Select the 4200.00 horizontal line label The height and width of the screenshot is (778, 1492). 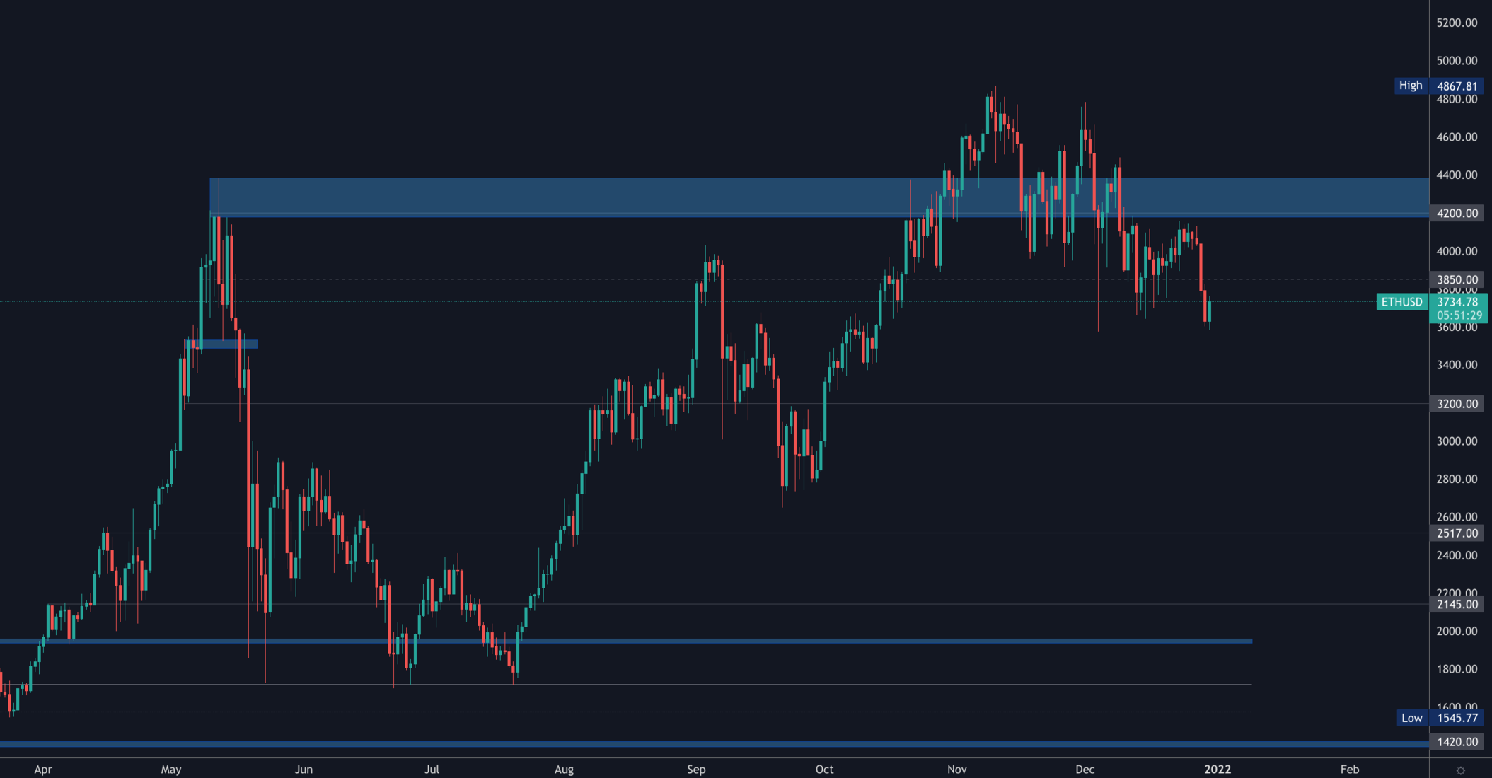click(x=1457, y=213)
